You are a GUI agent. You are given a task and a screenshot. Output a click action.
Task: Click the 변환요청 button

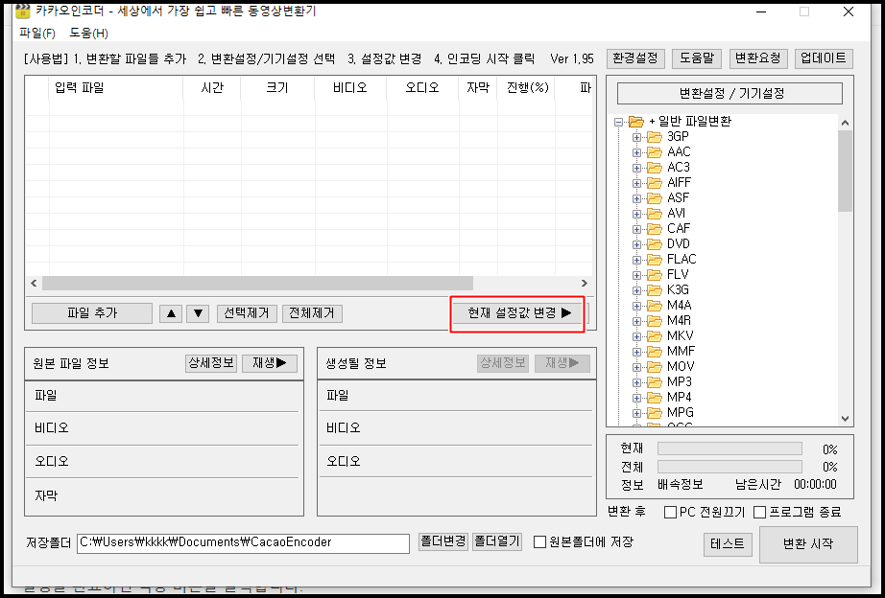(758, 58)
